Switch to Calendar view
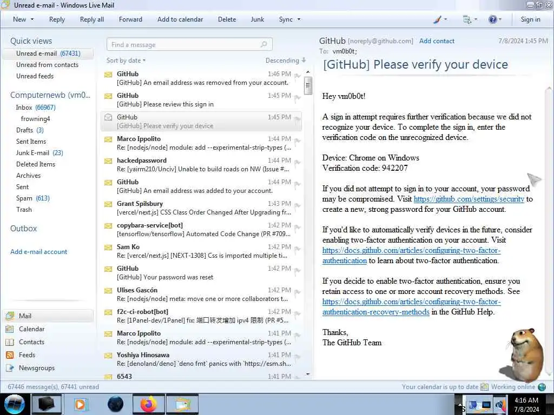This screenshot has height=415, width=554. pos(31,329)
